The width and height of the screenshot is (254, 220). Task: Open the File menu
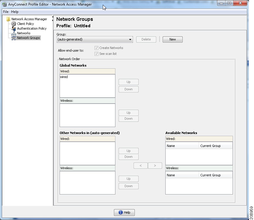coord(6,12)
